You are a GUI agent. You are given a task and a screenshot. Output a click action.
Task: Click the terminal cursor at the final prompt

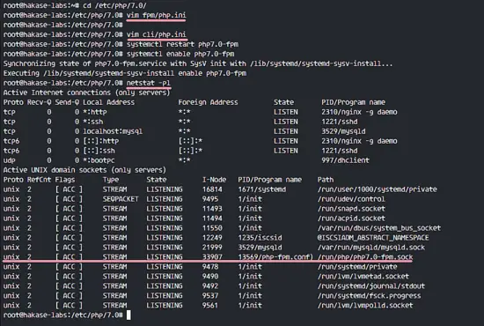[x=128, y=315]
